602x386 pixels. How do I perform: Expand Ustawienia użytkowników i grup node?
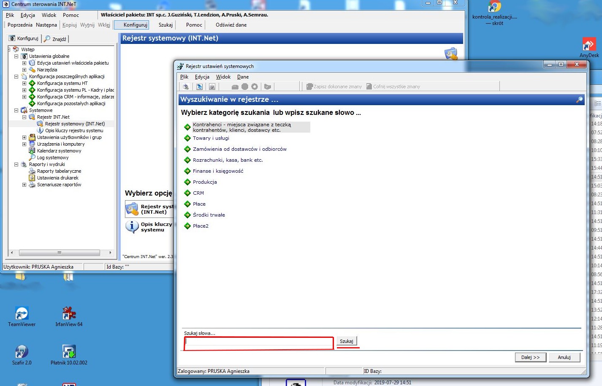[24, 137]
